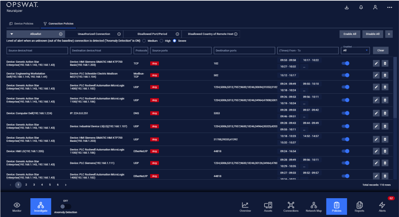Select the Unauthorized Connection tab
Screen dimensions: 399x217
click(94, 34)
